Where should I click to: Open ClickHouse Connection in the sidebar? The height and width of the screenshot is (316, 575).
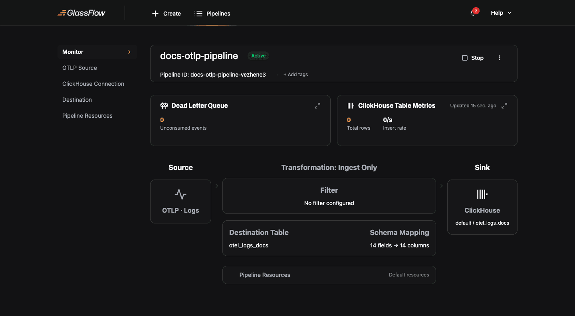93,84
